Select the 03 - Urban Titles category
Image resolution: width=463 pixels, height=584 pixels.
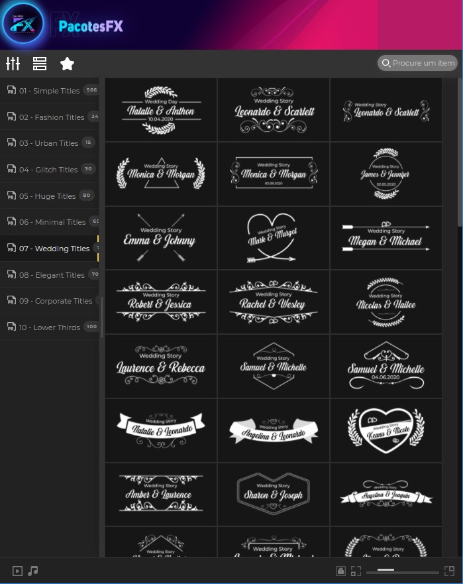pyautogui.click(x=48, y=143)
